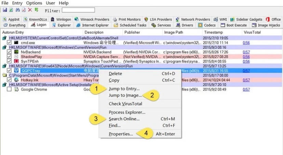Click the green Jump to Entry toolbar icon
The width and height of the screenshot is (283, 155).
[37, 10]
